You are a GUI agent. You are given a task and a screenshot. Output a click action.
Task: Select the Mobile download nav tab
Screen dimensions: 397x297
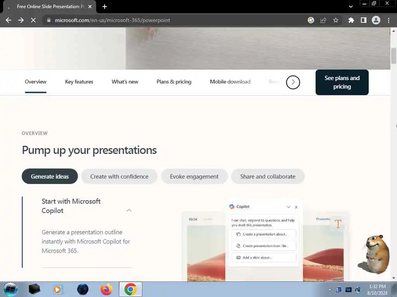click(x=230, y=82)
